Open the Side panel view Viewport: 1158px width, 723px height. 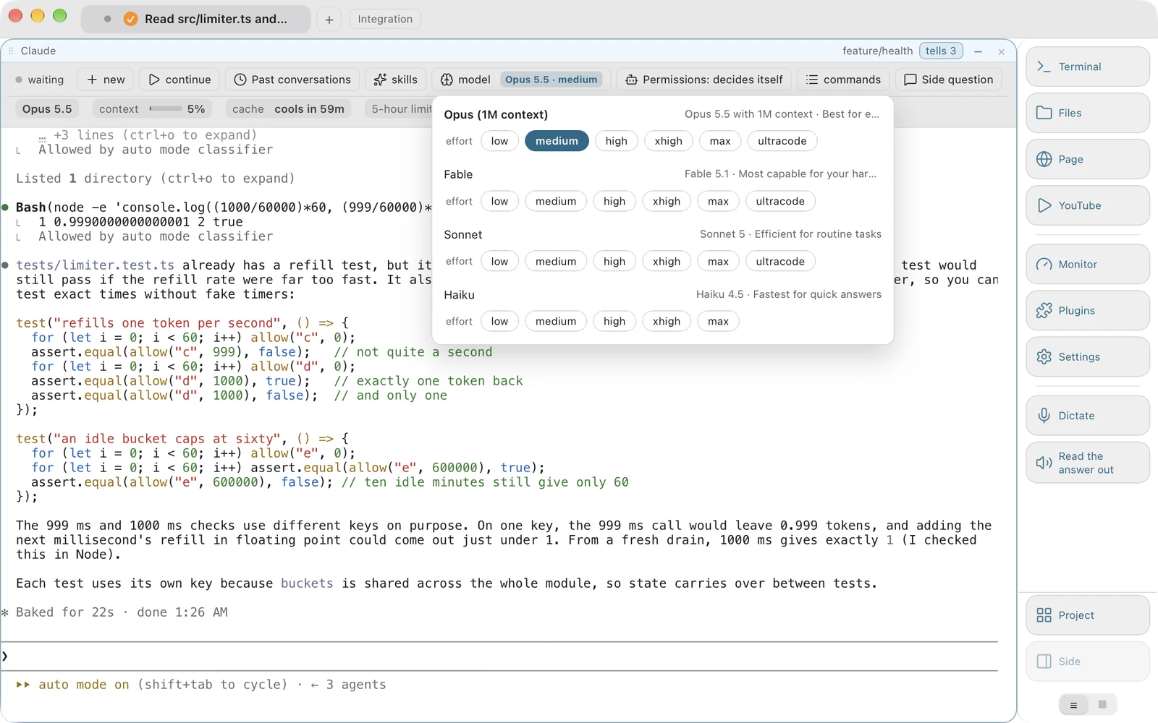click(1087, 662)
